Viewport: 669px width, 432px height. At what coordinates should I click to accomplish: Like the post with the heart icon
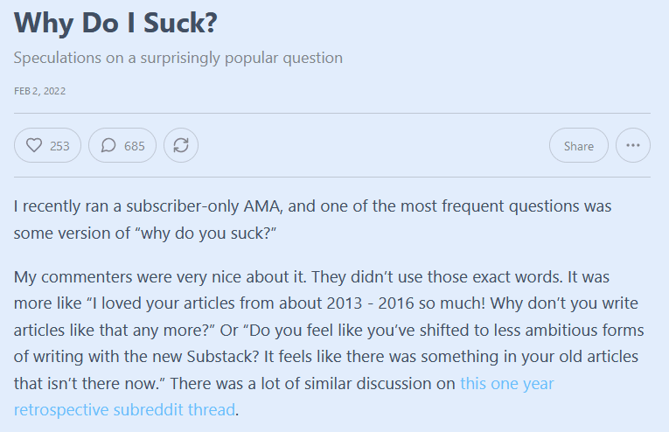pos(34,145)
